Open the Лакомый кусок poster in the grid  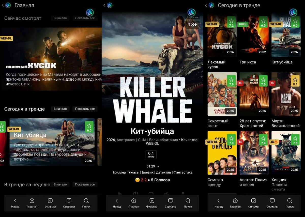[x=222, y=35]
